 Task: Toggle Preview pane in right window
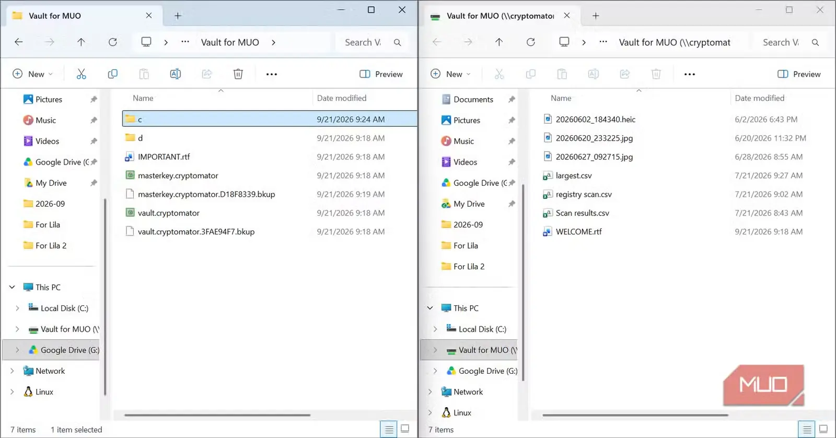(x=799, y=74)
